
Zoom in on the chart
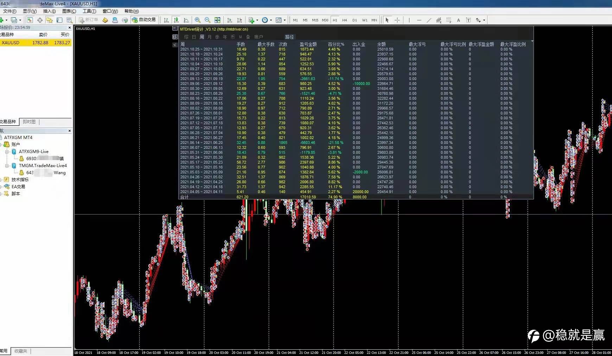[x=198, y=20]
